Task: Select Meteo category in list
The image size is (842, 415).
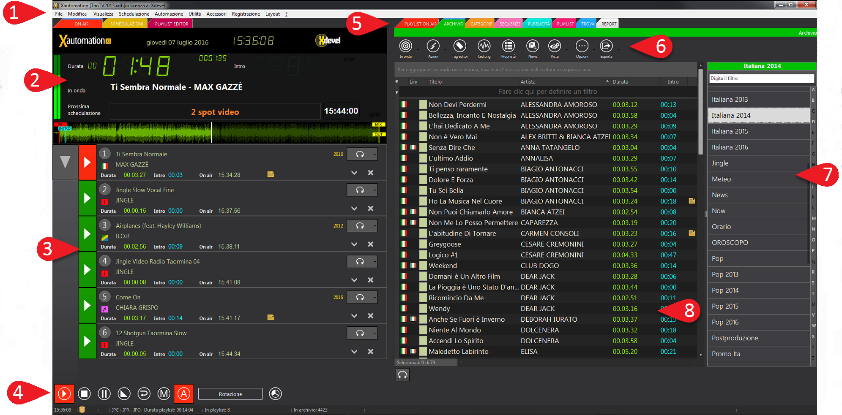Action: 759,179
